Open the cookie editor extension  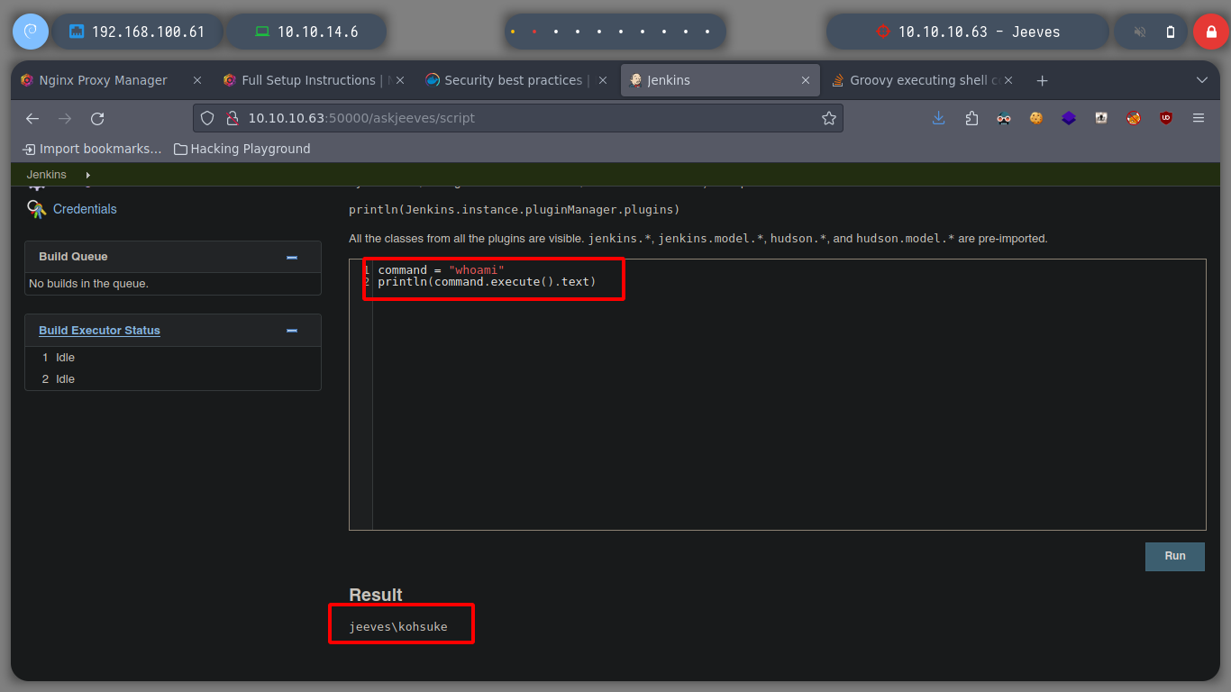tap(1036, 118)
